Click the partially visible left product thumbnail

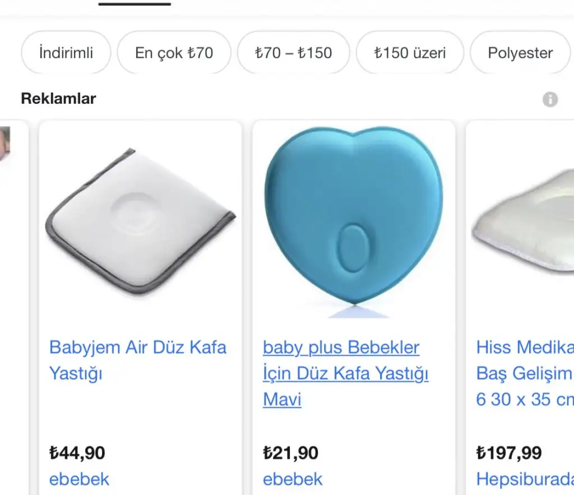(5, 145)
